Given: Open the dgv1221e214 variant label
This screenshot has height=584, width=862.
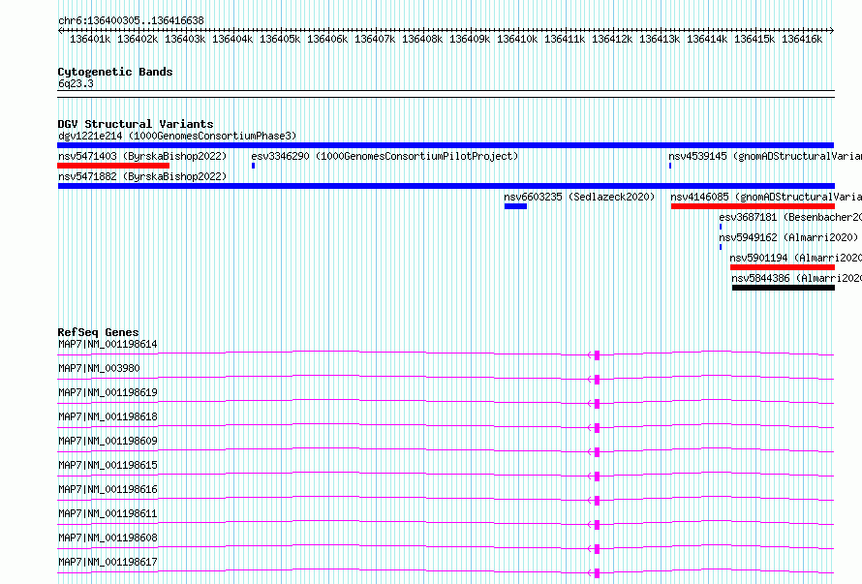Looking at the screenshot, I should tap(177, 136).
